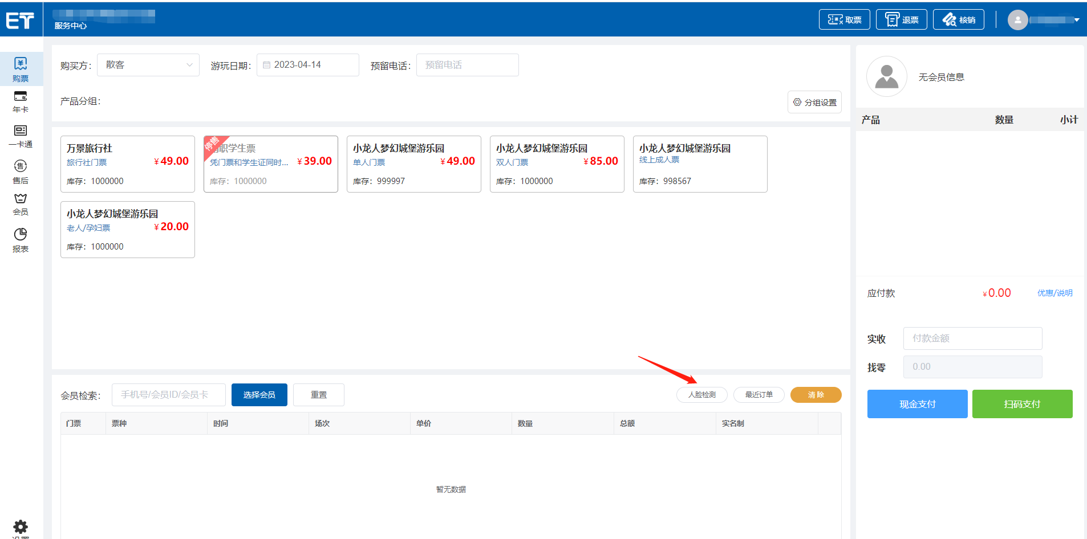Image resolution: width=1087 pixels, height=539 pixels.
Task: Open the 报表 reports sidebar icon
Action: pyautogui.click(x=21, y=240)
